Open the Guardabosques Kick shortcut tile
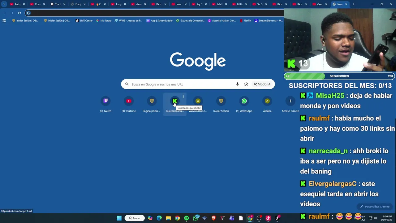 (x=175, y=104)
